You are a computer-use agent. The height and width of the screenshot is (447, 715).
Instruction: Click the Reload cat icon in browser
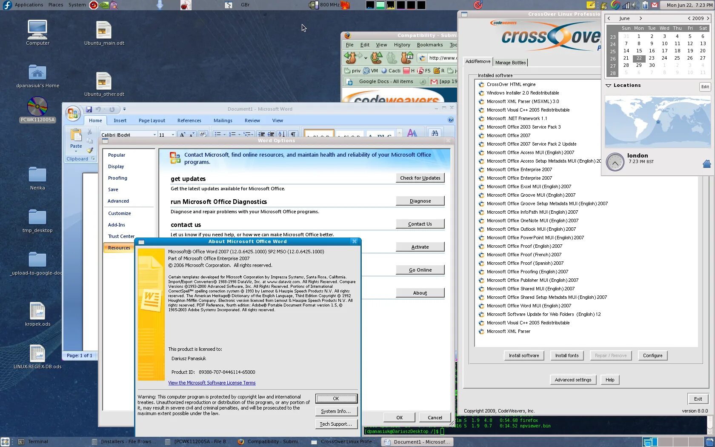376,57
